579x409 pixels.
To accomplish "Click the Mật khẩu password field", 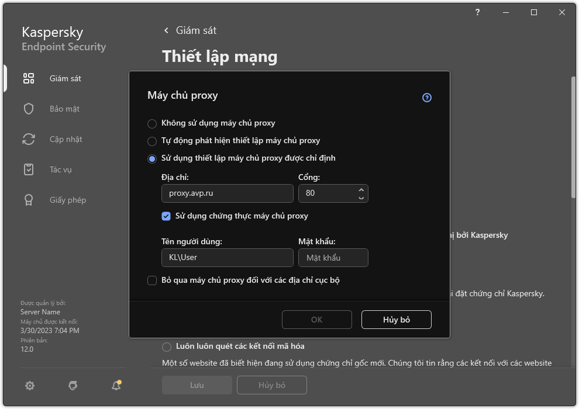I will [x=333, y=258].
